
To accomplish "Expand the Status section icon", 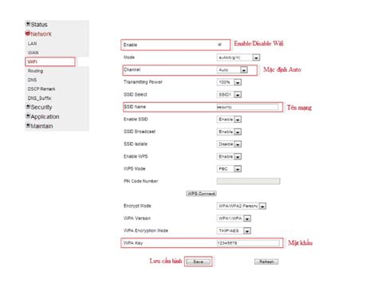I will tap(28, 24).
